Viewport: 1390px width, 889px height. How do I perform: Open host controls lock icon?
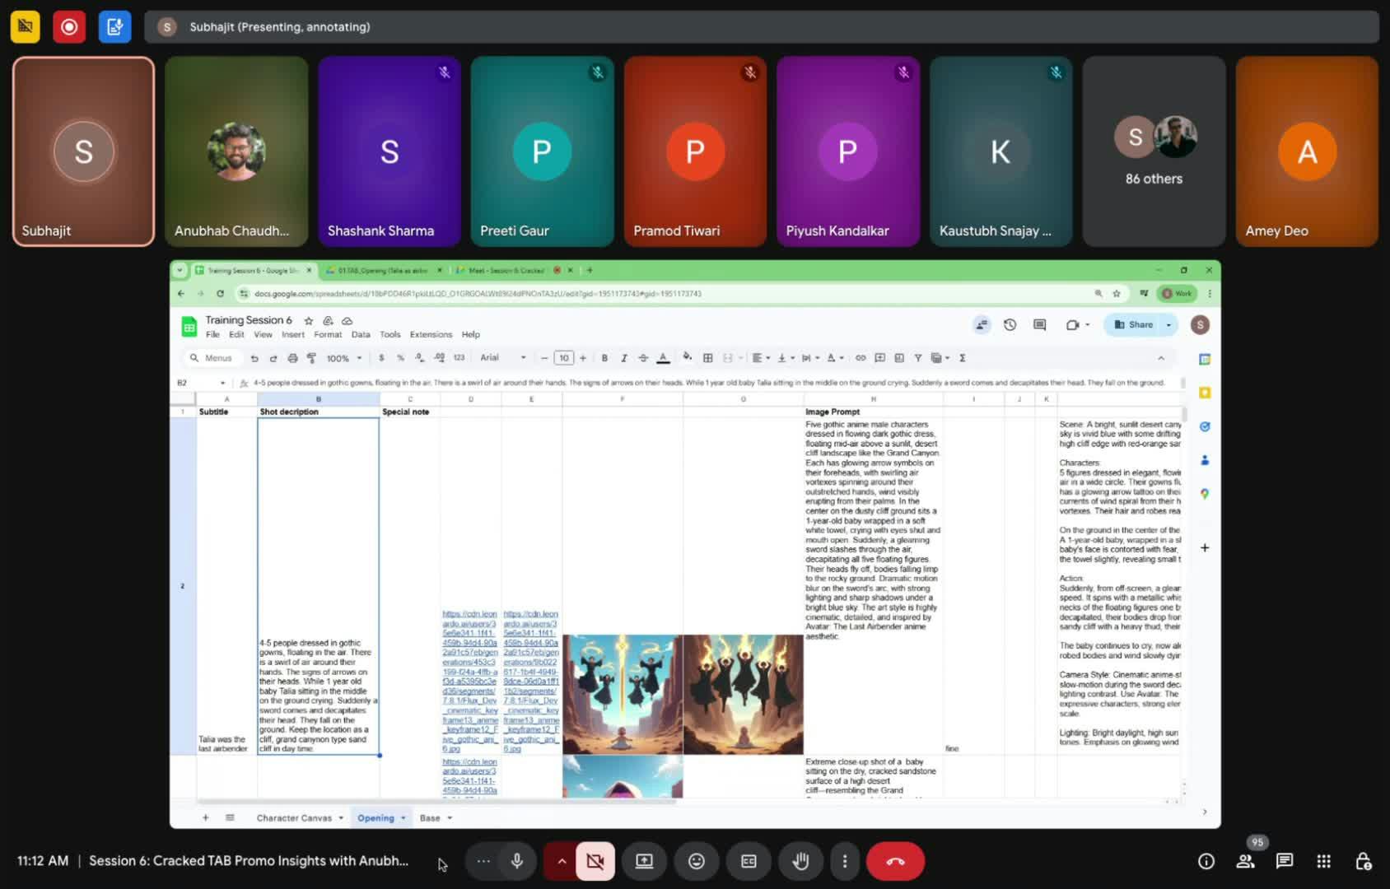1363,861
